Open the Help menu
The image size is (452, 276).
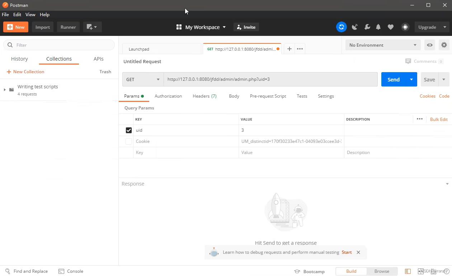[x=44, y=15]
